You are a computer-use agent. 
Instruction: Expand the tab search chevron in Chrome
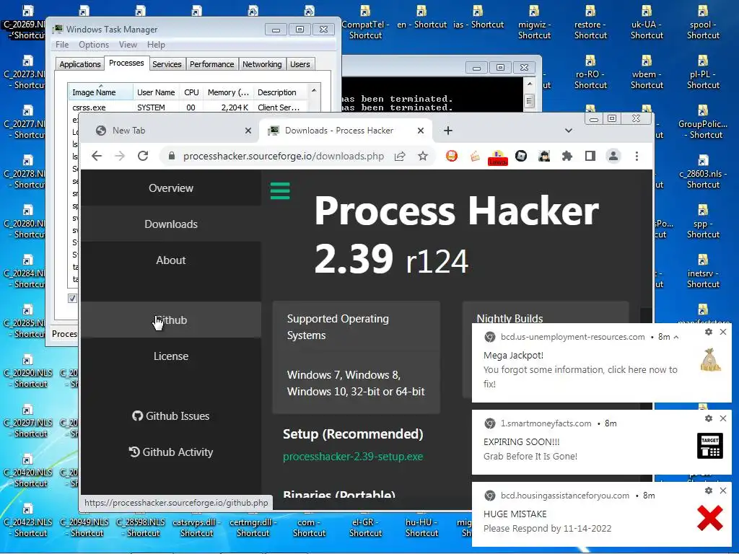click(569, 131)
